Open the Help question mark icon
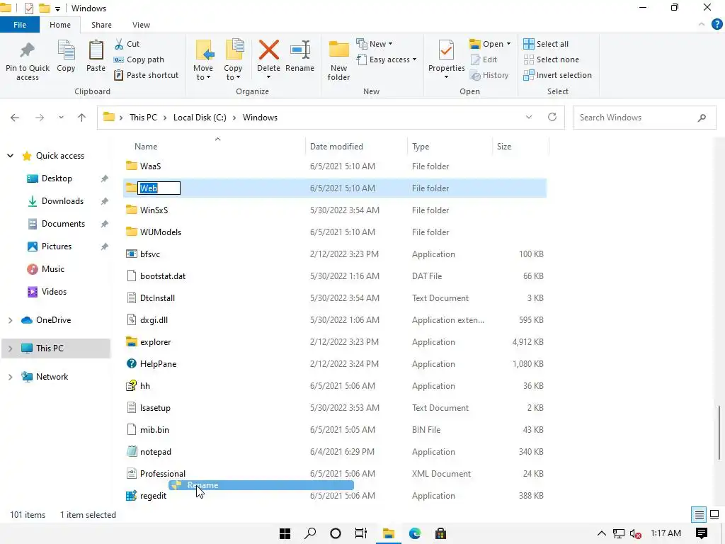 pyautogui.click(x=717, y=25)
